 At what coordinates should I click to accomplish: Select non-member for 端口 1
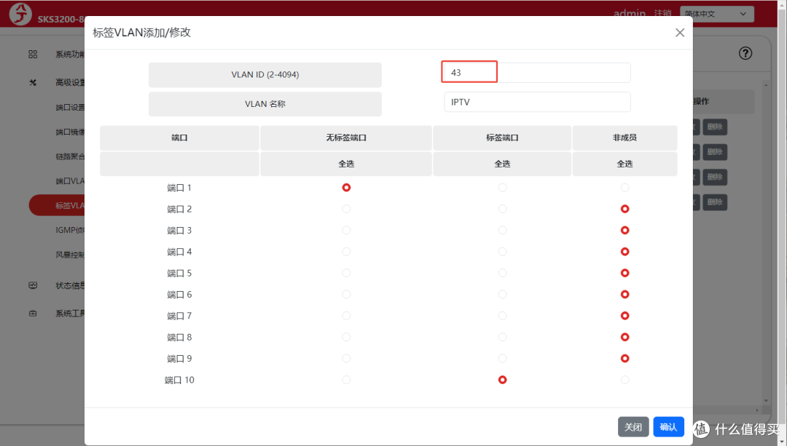point(625,188)
